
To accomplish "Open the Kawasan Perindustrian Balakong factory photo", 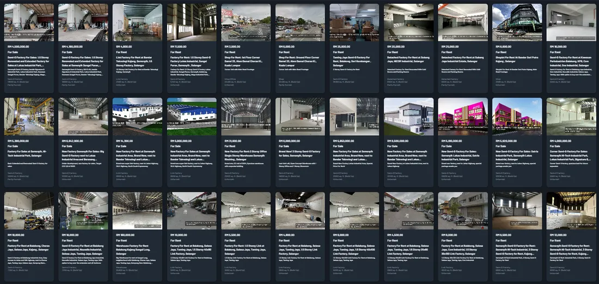I will pyautogui.click(x=571, y=22).
